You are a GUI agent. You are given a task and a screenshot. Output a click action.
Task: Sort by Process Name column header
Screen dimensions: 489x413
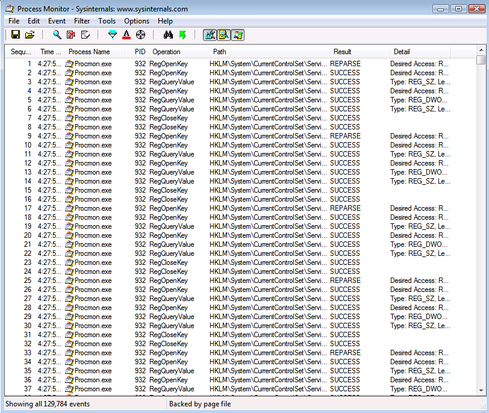pyautogui.click(x=95, y=52)
